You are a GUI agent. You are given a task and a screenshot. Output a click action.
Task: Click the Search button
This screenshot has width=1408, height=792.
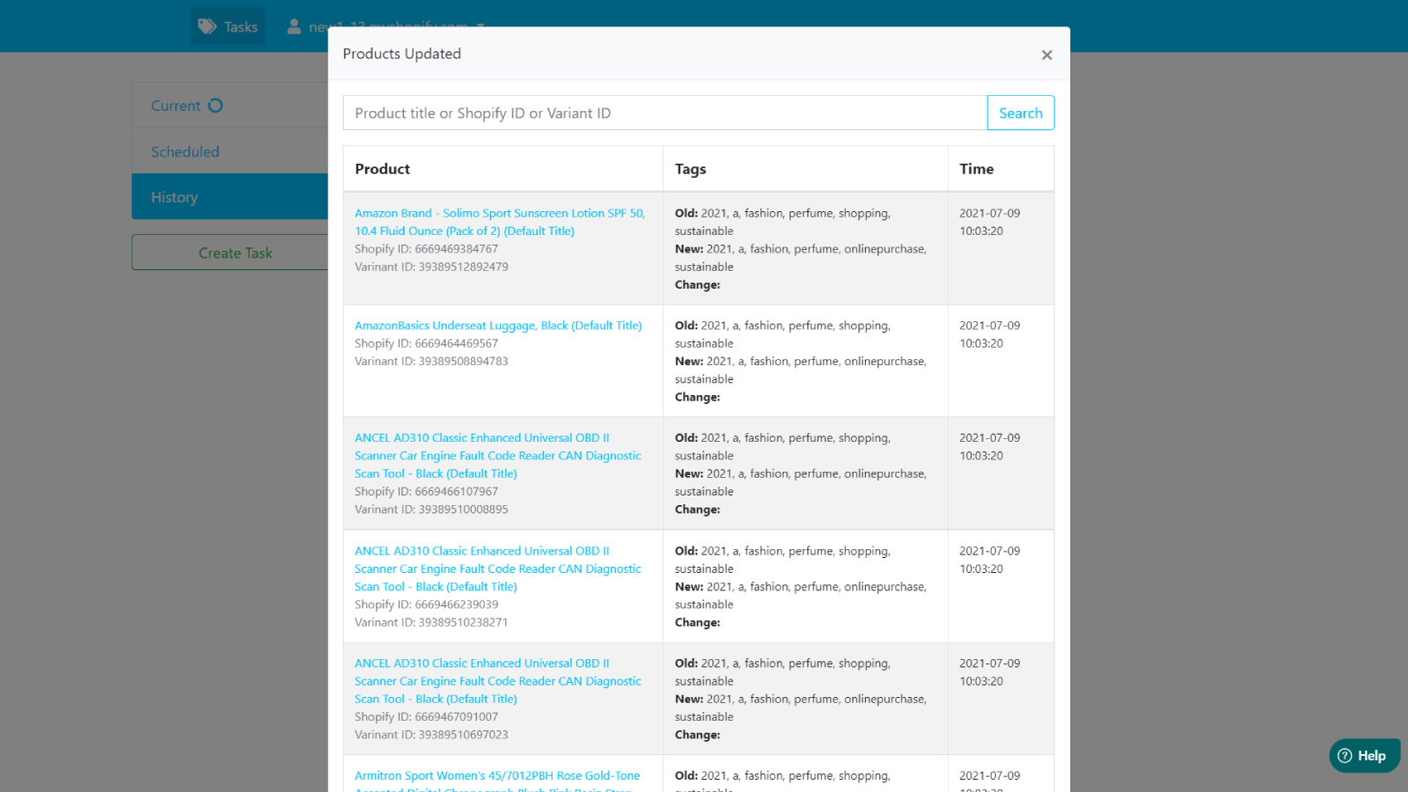[1020, 113]
